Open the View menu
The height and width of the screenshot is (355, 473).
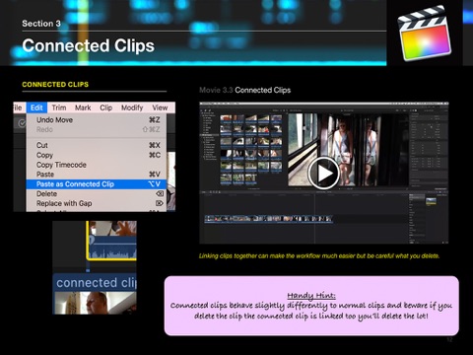[x=160, y=107]
